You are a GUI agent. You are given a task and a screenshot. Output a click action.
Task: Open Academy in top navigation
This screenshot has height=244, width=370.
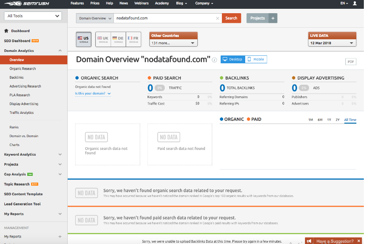coord(162,4)
